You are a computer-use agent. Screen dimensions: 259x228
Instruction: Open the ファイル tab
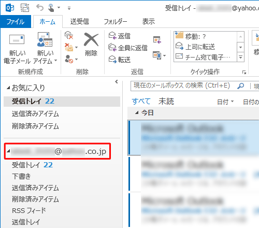[16, 22]
